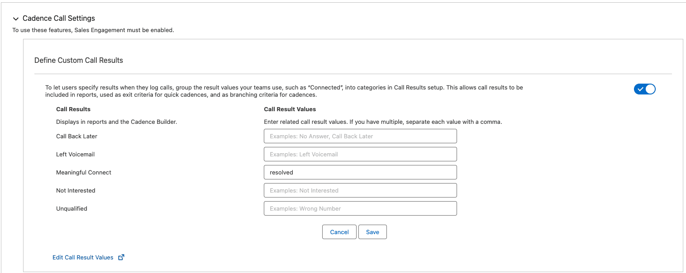Click the Left Voicemail row label
The image size is (686, 273).
pyautogui.click(x=75, y=154)
